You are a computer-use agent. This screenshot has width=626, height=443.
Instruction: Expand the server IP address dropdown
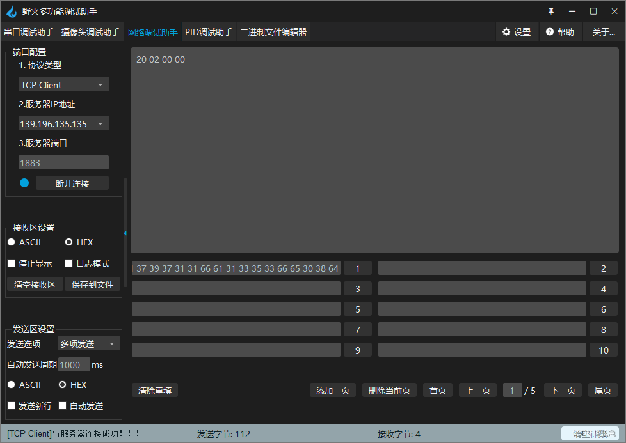point(63,124)
